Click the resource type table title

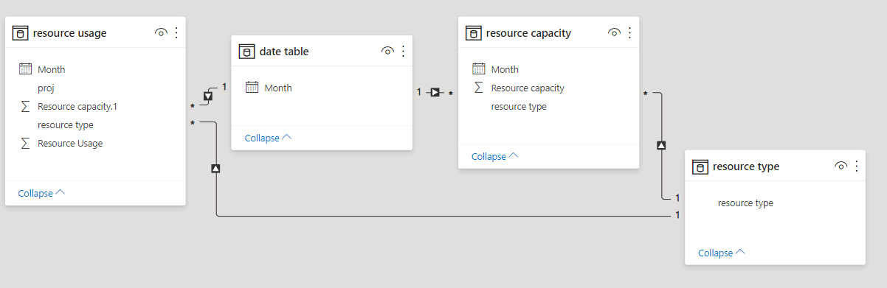(x=746, y=166)
